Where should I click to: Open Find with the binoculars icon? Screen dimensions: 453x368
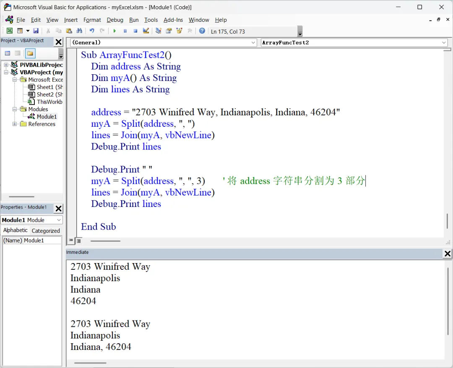pyautogui.click(x=79, y=31)
